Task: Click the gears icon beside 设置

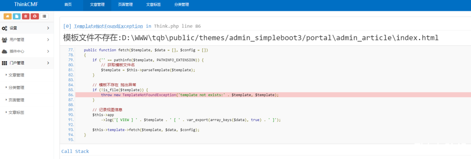Action: click(x=4, y=28)
